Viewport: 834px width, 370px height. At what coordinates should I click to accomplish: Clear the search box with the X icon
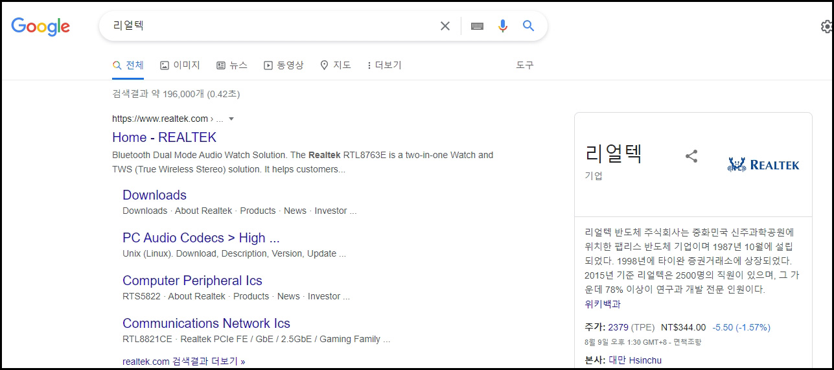click(445, 26)
